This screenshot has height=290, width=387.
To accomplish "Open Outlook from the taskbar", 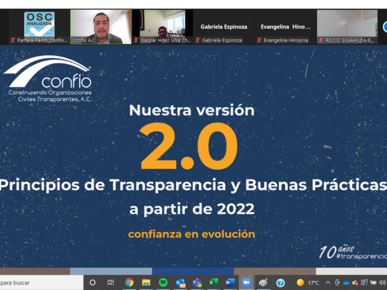I will (x=180, y=283).
